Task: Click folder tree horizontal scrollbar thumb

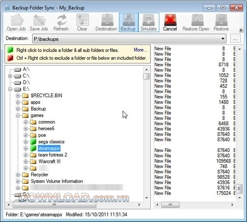Action: click(55, 205)
